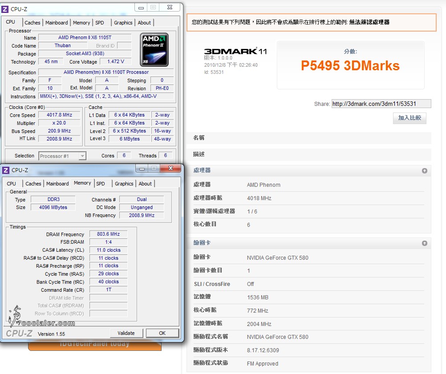
Task: Click the OK button in CPU-Z
Action: (x=162, y=333)
